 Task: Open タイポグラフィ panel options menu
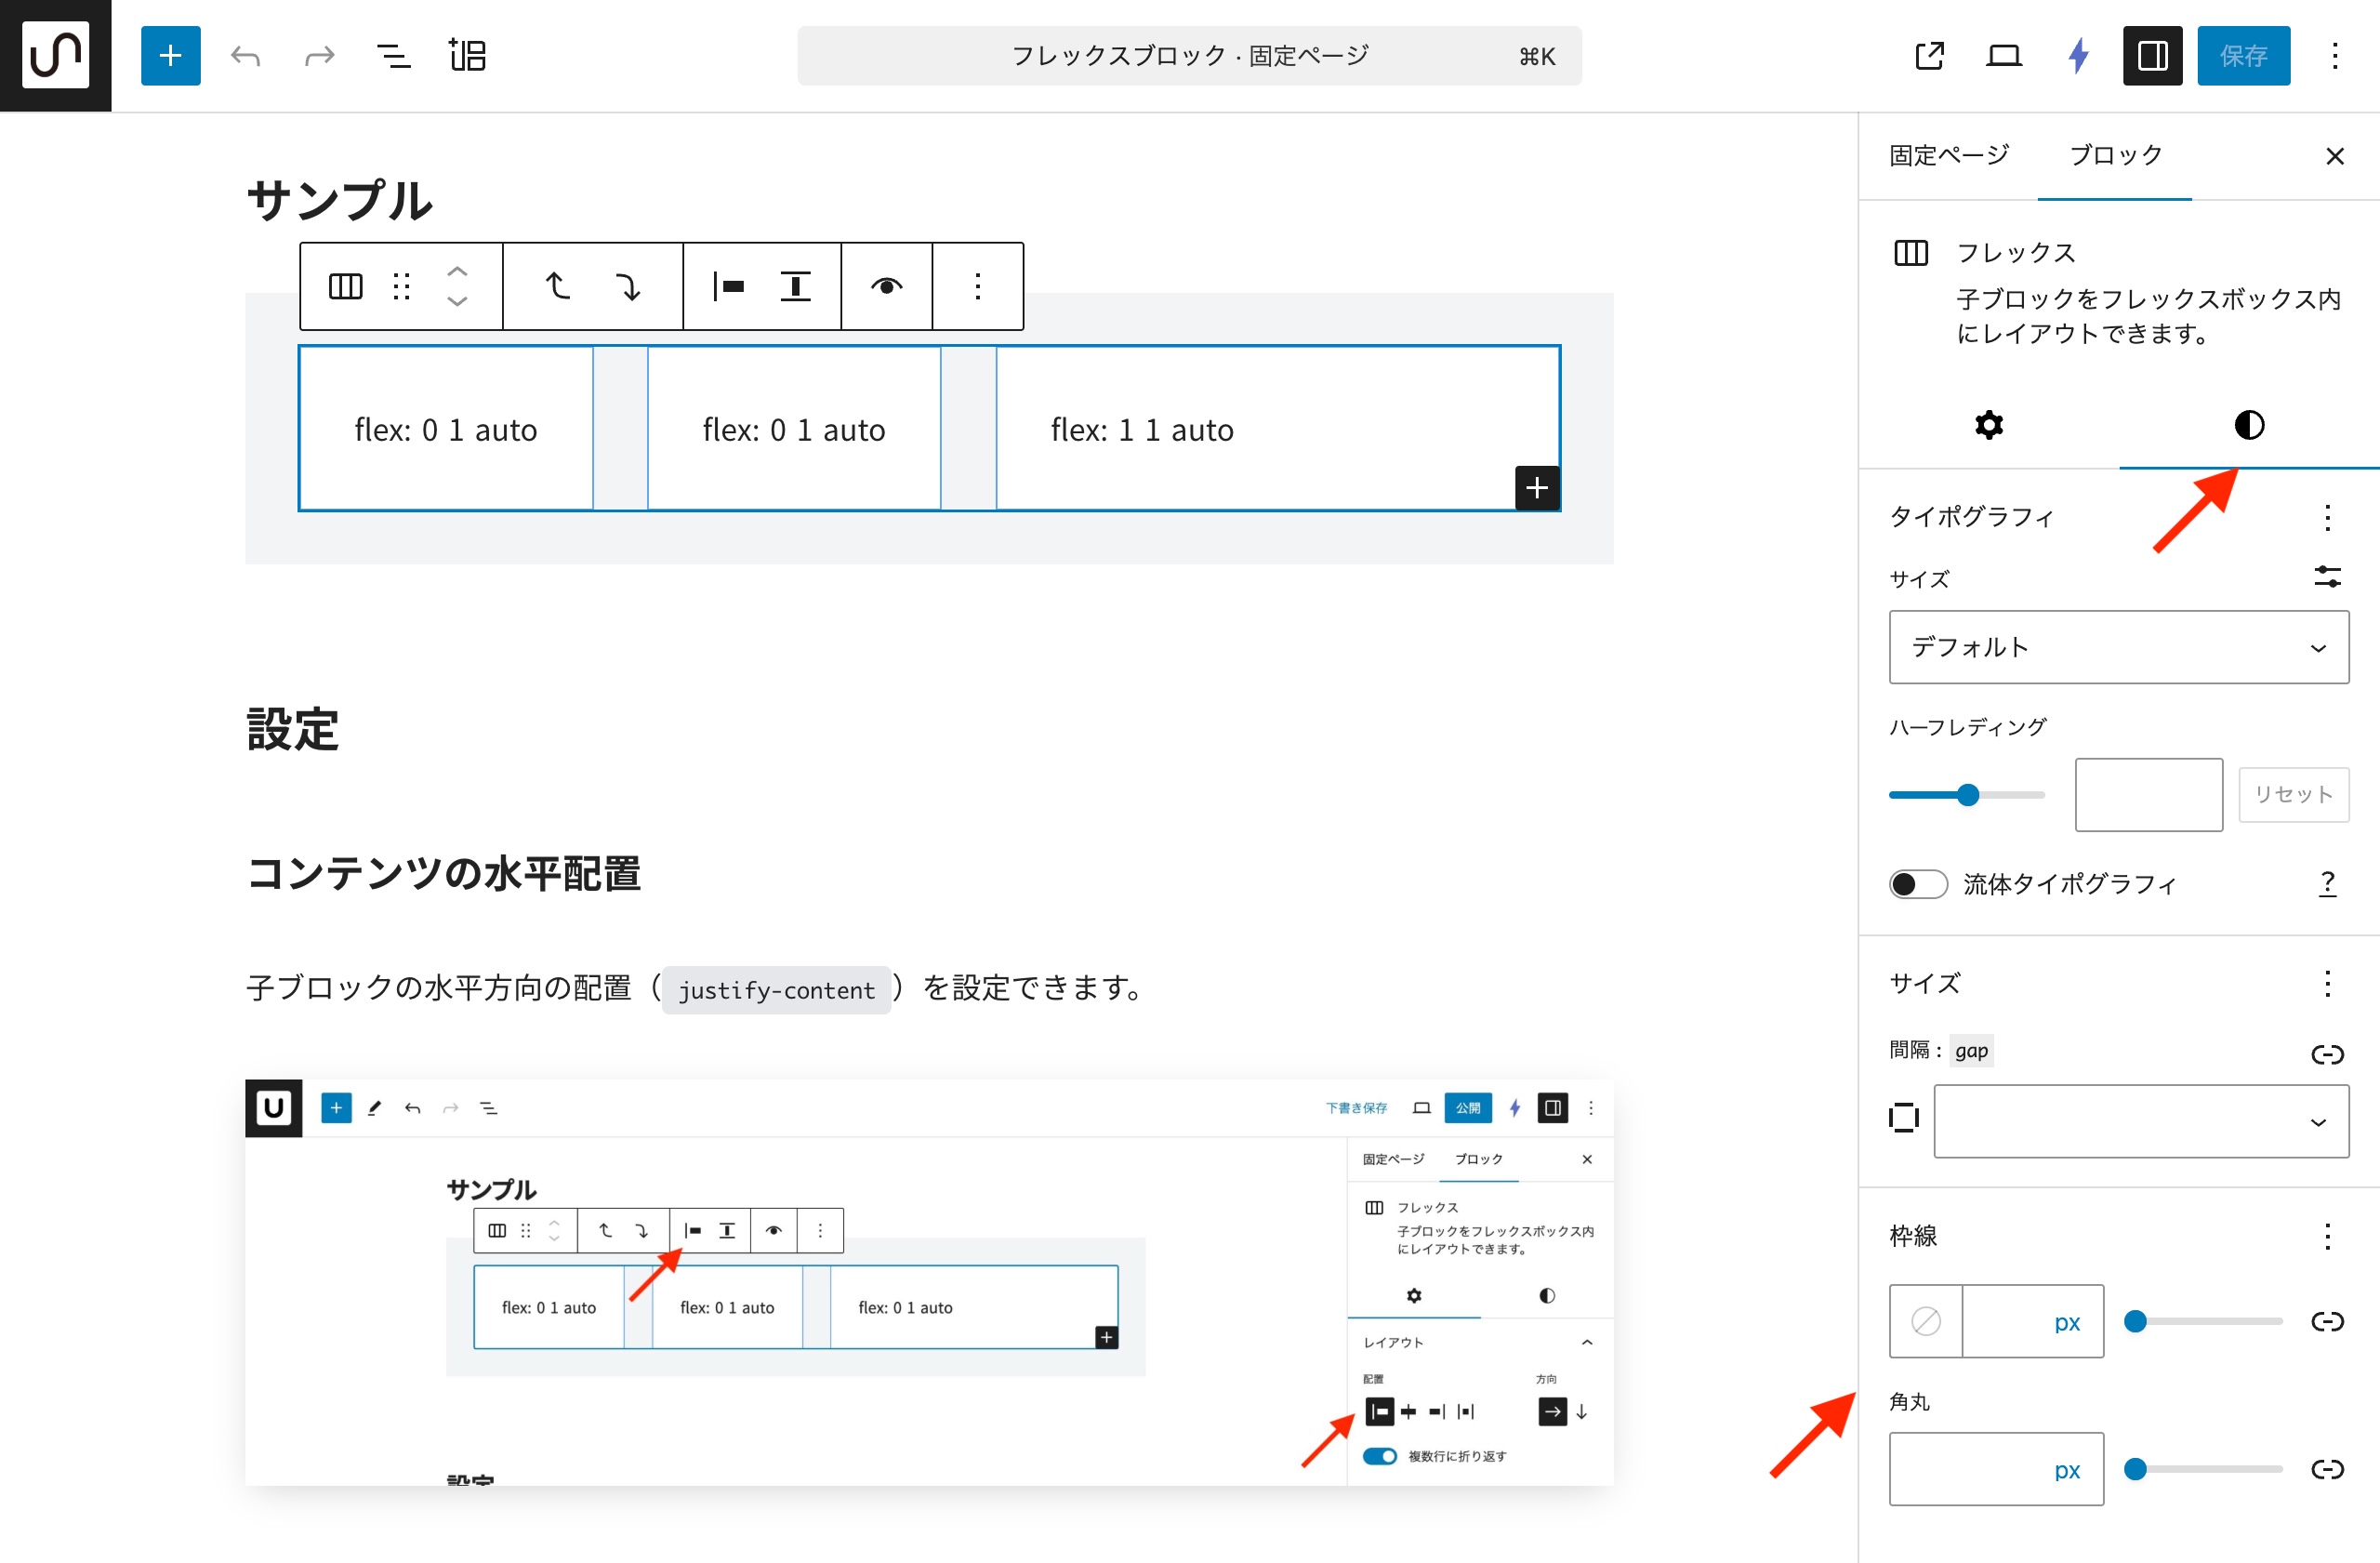pyautogui.click(x=2327, y=518)
